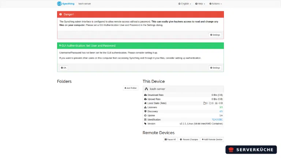Click the Identification QR code icon
This screenshot has height=158, width=281.
point(145,120)
